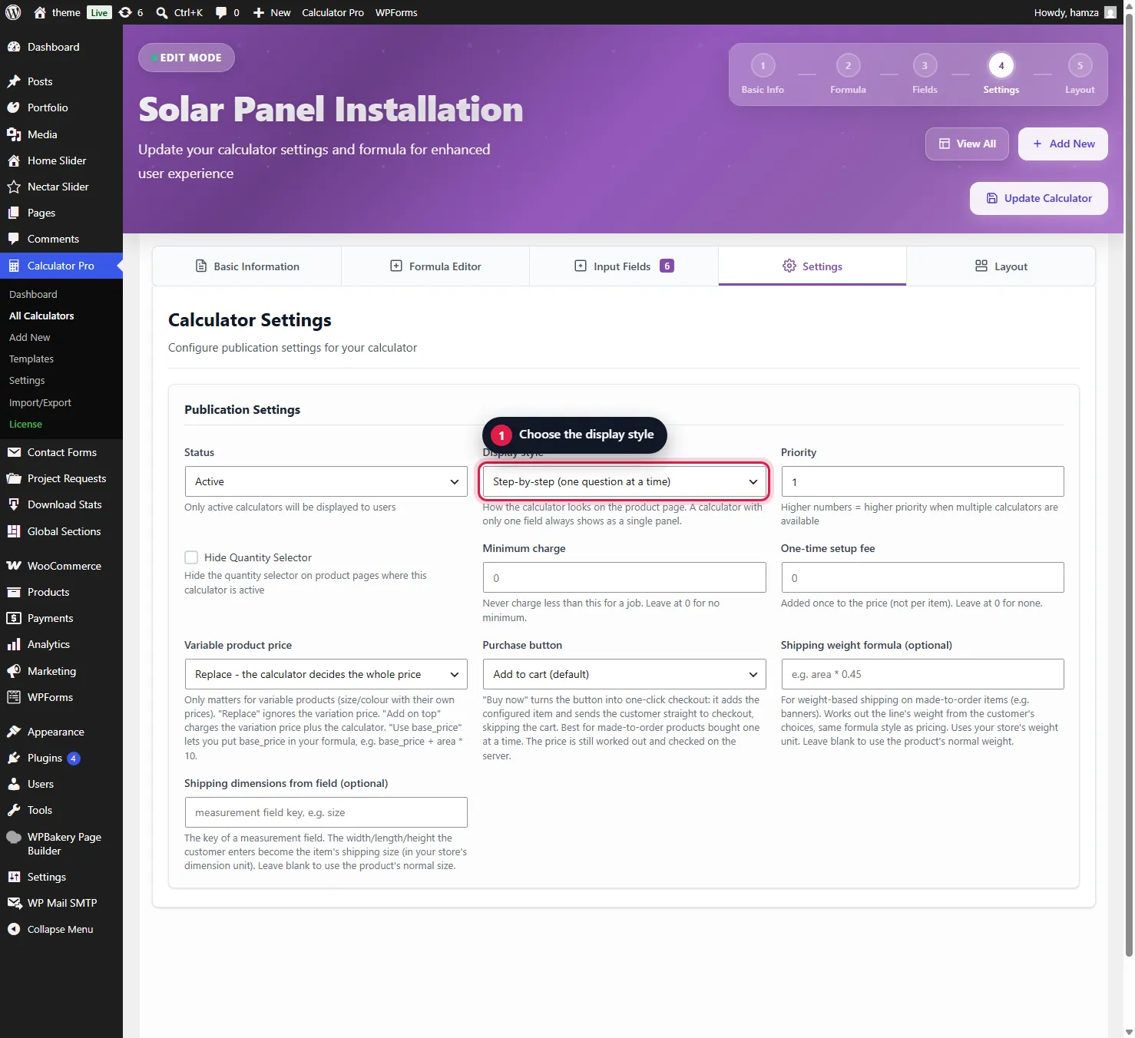Click the Pages icon in sidebar
The width and height of the screenshot is (1135, 1038).
click(14, 213)
